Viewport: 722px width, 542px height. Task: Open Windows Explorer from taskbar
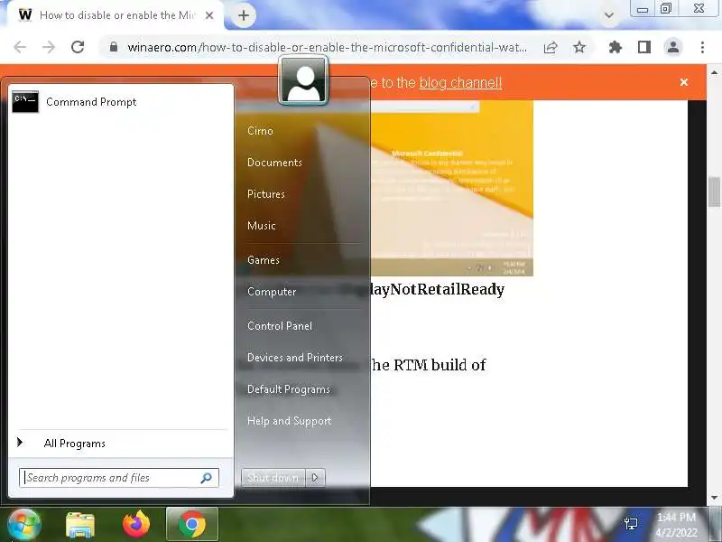pyautogui.click(x=80, y=525)
